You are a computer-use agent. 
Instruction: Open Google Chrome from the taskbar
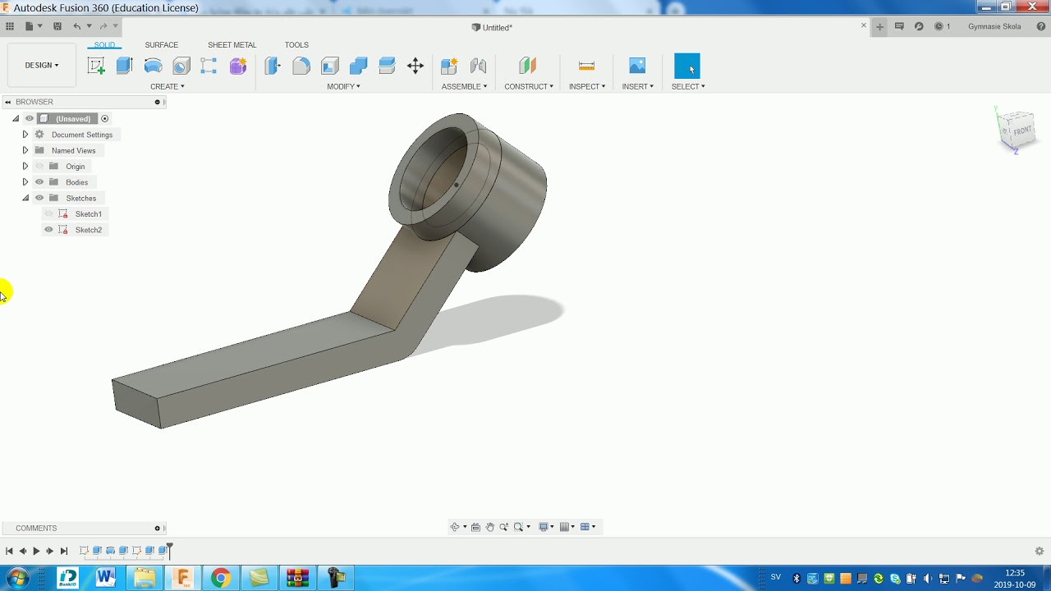pyautogui.click(x=220, y=578)
